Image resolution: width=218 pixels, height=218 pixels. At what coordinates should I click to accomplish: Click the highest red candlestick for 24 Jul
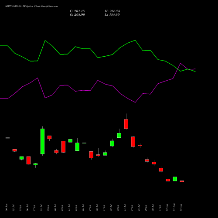(x=126, y=124)
